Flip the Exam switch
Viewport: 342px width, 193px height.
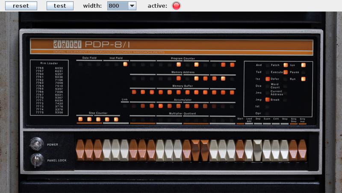266,150
